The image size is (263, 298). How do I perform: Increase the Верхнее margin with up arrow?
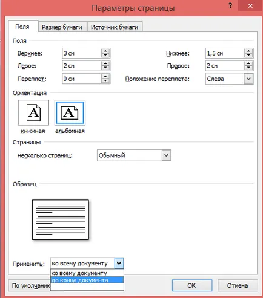tap(105, 51)
